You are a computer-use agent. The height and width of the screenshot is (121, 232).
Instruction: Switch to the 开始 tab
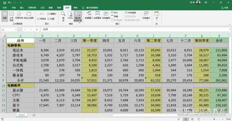tap(14, 8)
